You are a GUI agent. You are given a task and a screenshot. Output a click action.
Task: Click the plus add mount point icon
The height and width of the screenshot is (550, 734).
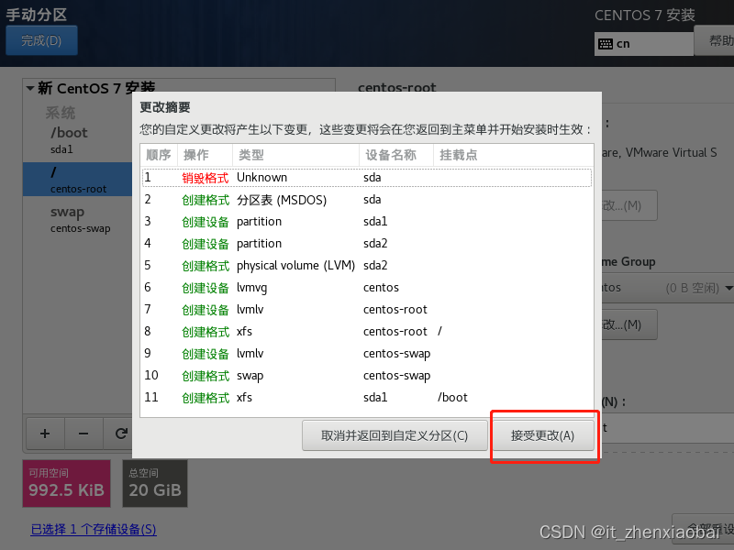(45, 434)
